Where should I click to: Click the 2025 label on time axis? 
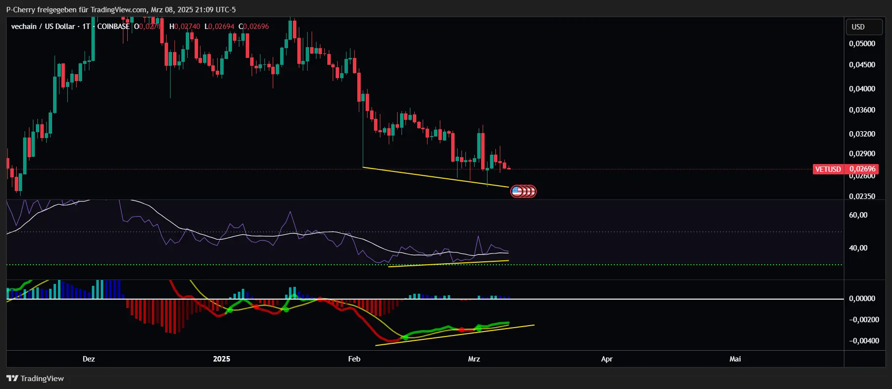click(x=222, y=359)
